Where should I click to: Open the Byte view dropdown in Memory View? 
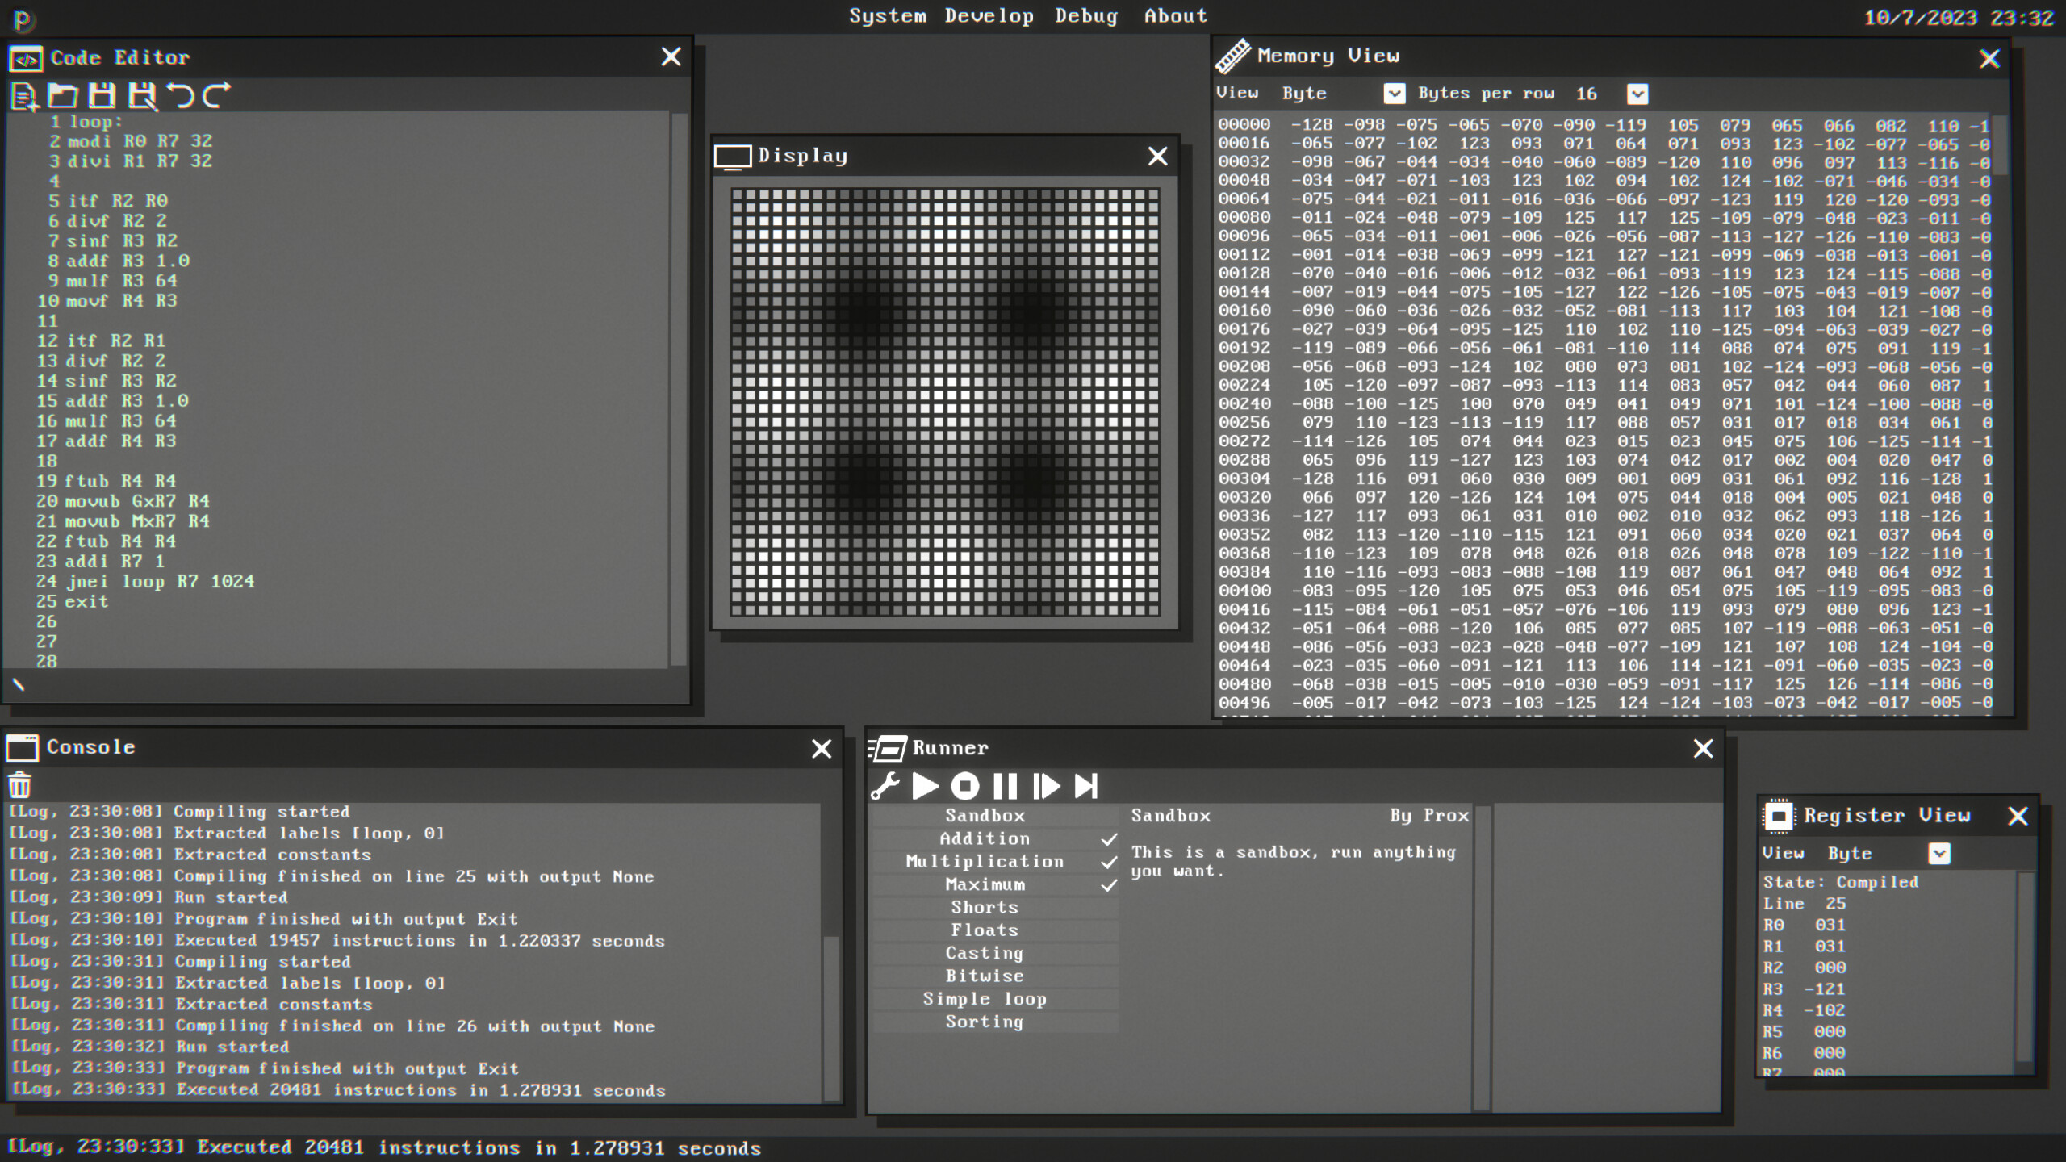[x=1395, y=94]
